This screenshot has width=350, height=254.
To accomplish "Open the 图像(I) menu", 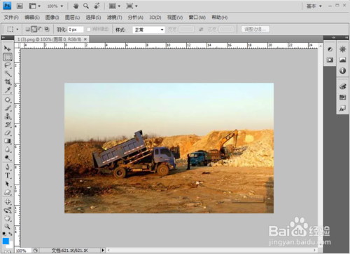I will tap(52, 18).
